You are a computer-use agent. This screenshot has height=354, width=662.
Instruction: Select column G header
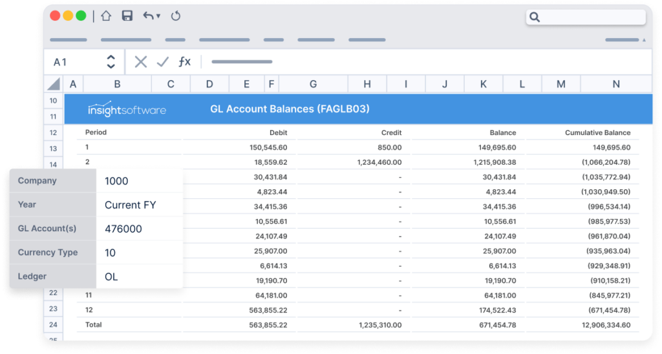313,84
